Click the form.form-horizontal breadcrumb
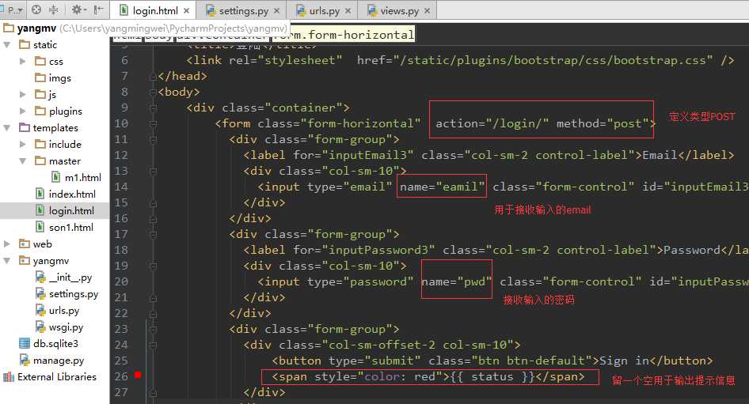 345,35
